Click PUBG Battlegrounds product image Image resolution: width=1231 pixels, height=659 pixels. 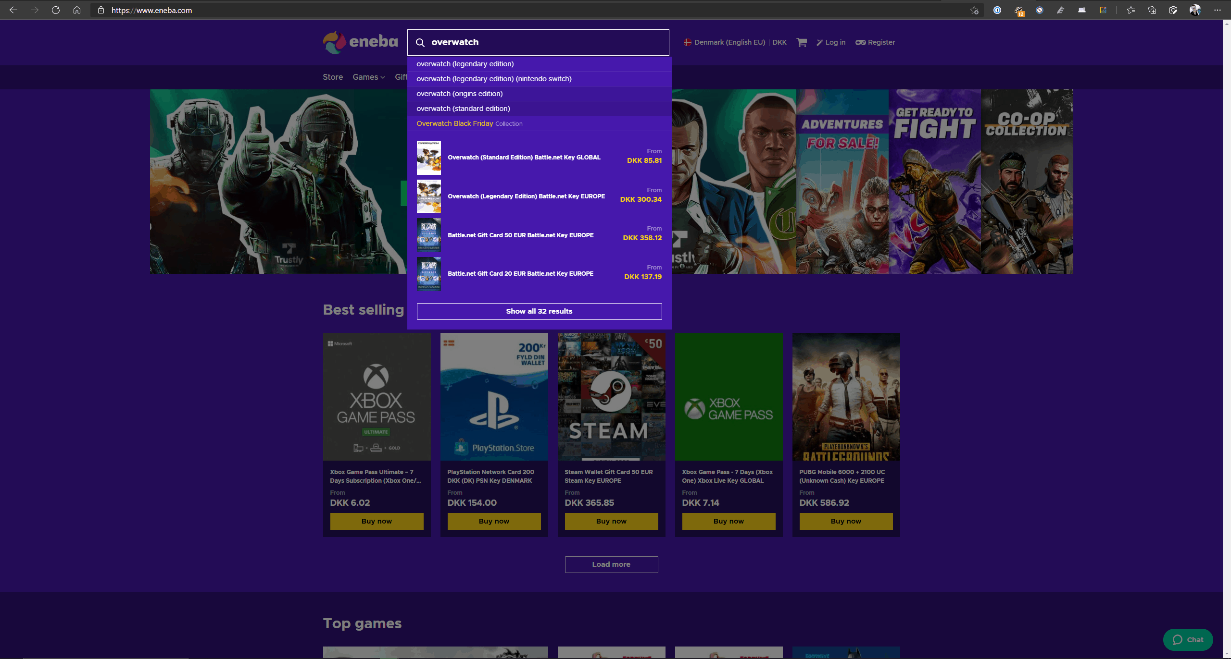(x=846, y=397)
